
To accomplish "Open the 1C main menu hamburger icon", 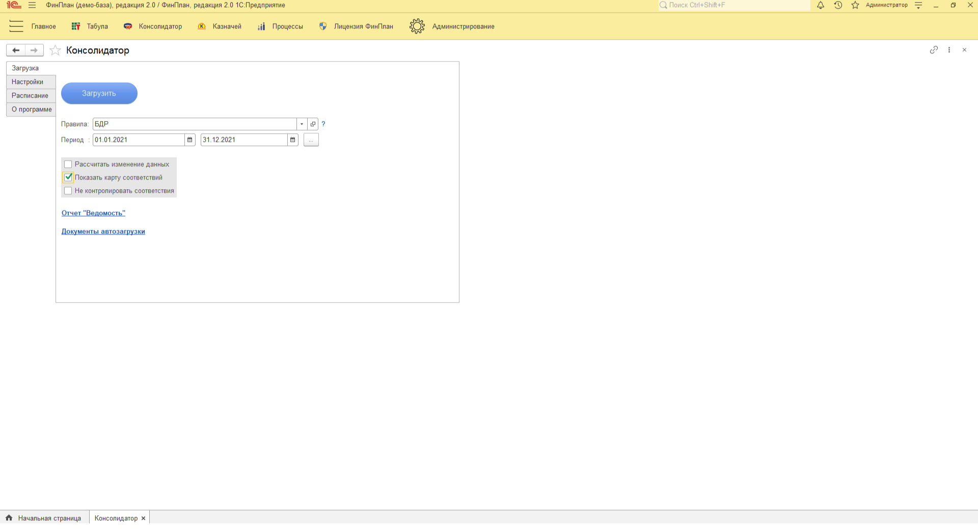I will pos(32,5).
